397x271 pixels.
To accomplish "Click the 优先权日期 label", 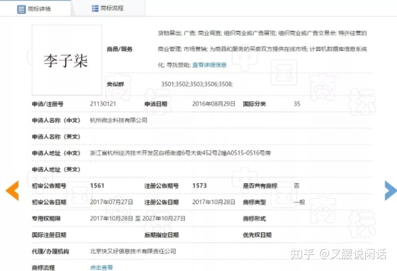I will pos(257,235).
